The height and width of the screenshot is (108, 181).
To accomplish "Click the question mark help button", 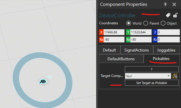I will click(x=152, y=69).
